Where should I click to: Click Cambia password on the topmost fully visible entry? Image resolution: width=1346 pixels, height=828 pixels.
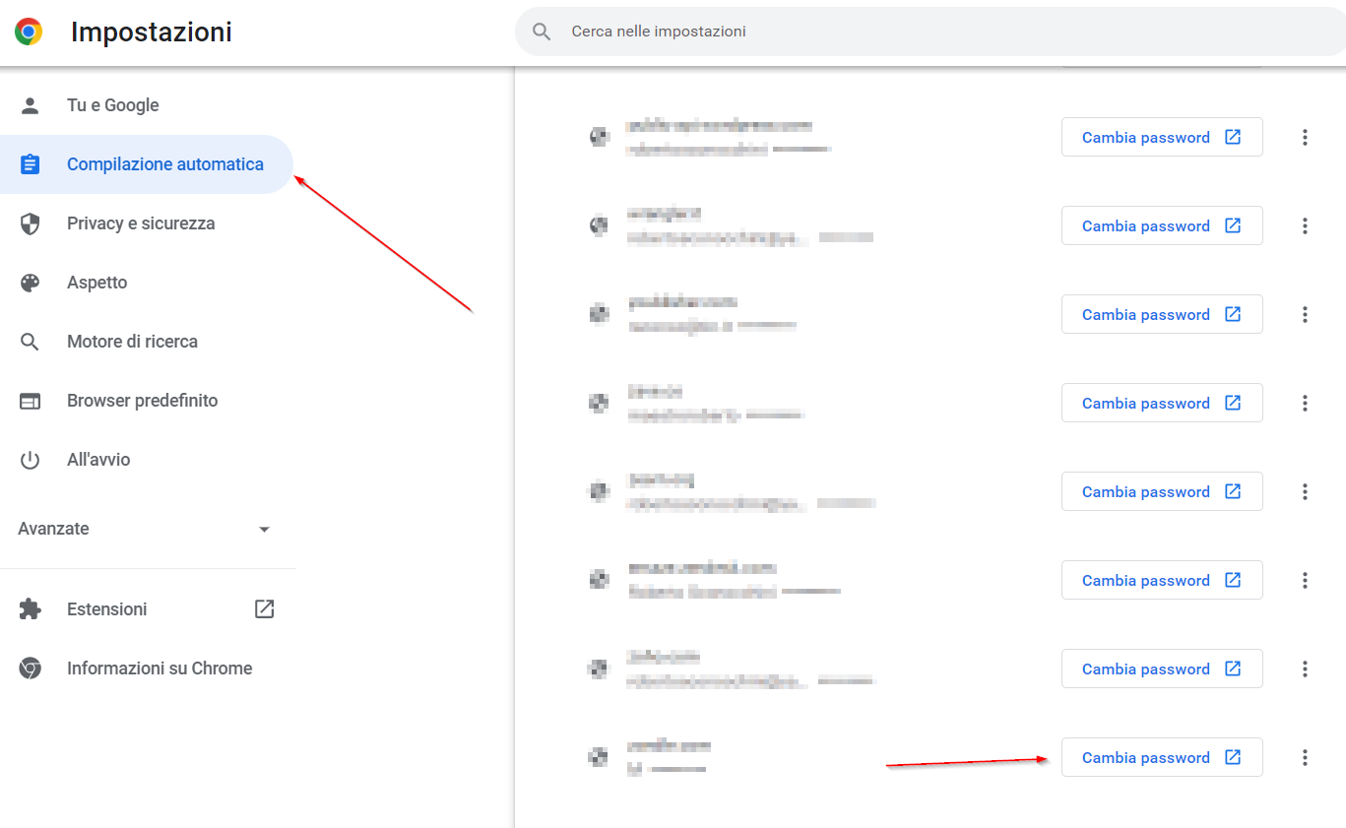(1161, 137)
